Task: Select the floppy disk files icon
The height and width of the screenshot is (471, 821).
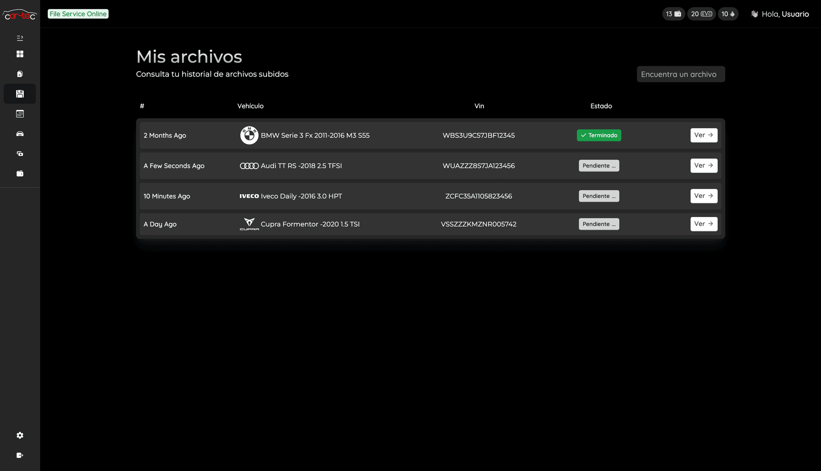Action: point(20,94)
